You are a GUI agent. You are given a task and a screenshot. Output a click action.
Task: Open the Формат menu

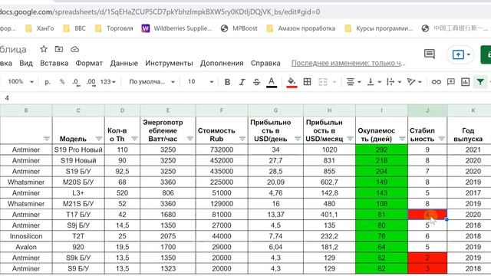89,63
